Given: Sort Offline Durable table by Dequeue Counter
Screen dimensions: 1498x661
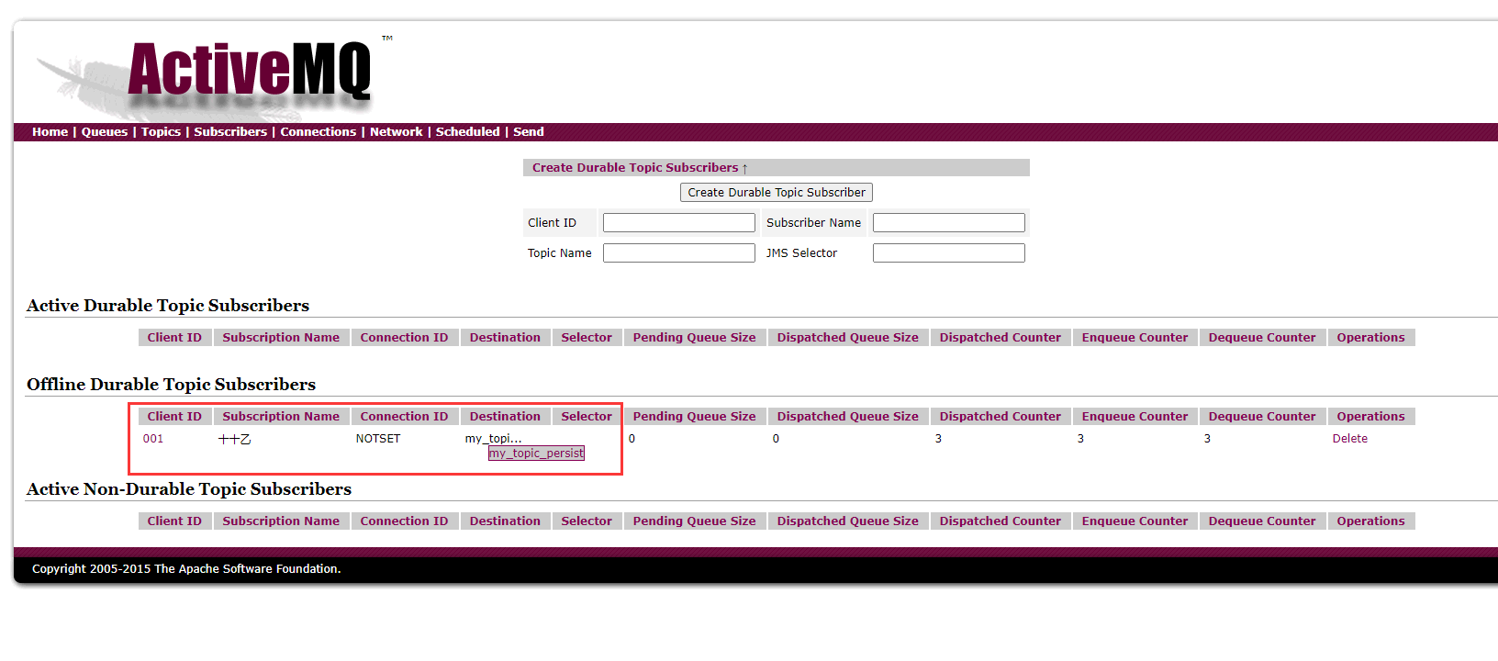Looking at the screenshot, I should pos(1262,417).
